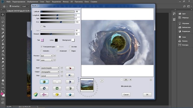The width and height of the screenshot is (193, 108).
Task: Click the red play arrow button
Action: click(70, 68)
